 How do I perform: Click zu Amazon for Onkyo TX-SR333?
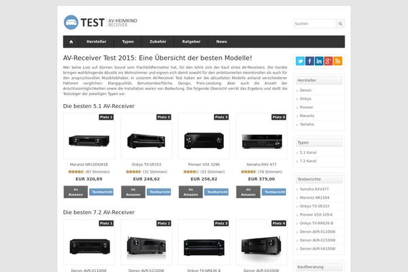pyautogui.click(x=133, y=192)
